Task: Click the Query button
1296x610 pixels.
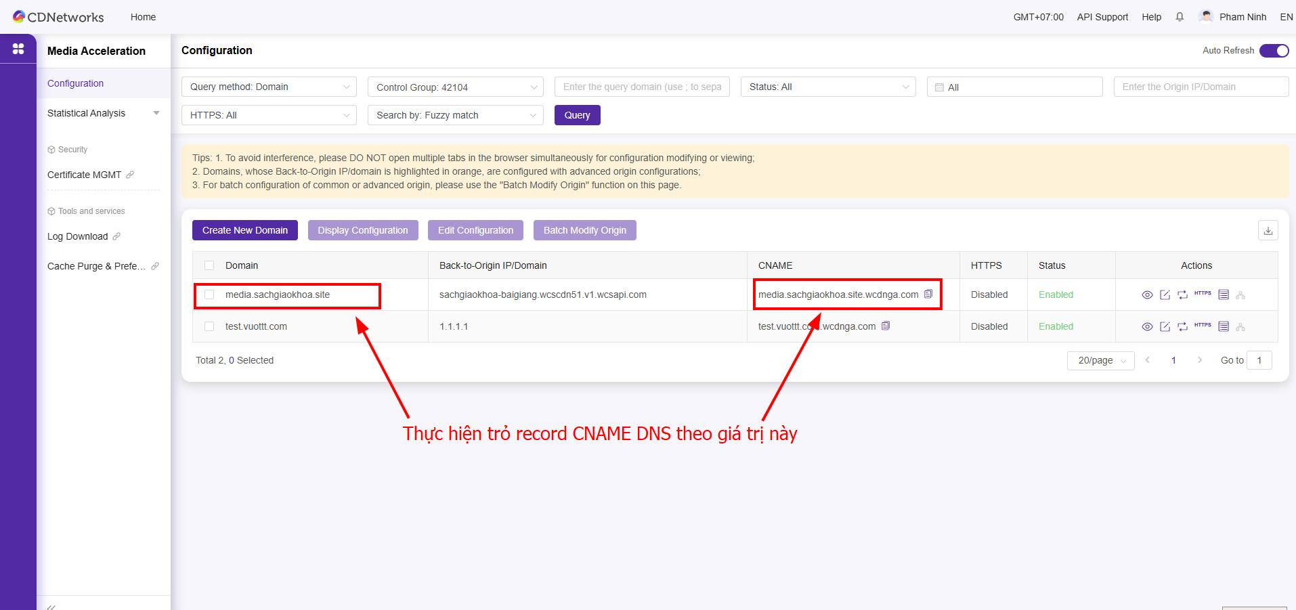Action: pos(577,115)
